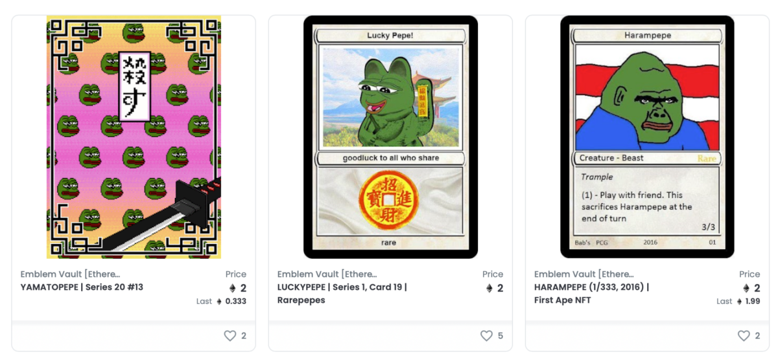This screenshot has height=363, width=778.
Task: Click the price value 2 on HARAMPEPE
Action: coord(757,289)
